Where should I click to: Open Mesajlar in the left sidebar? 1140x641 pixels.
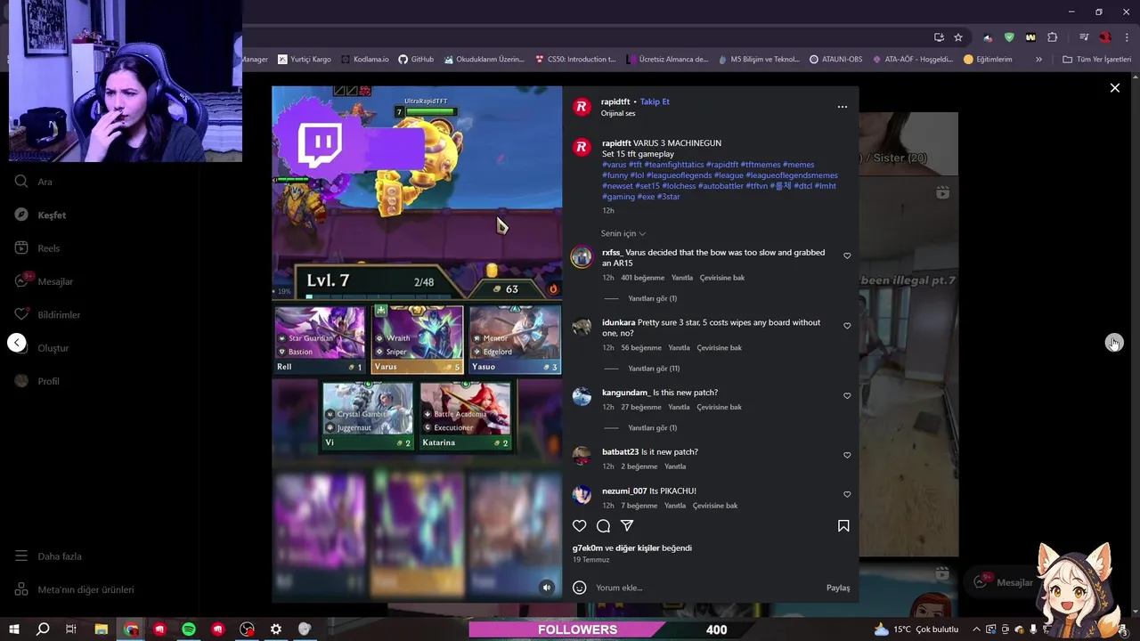(45, 281)
